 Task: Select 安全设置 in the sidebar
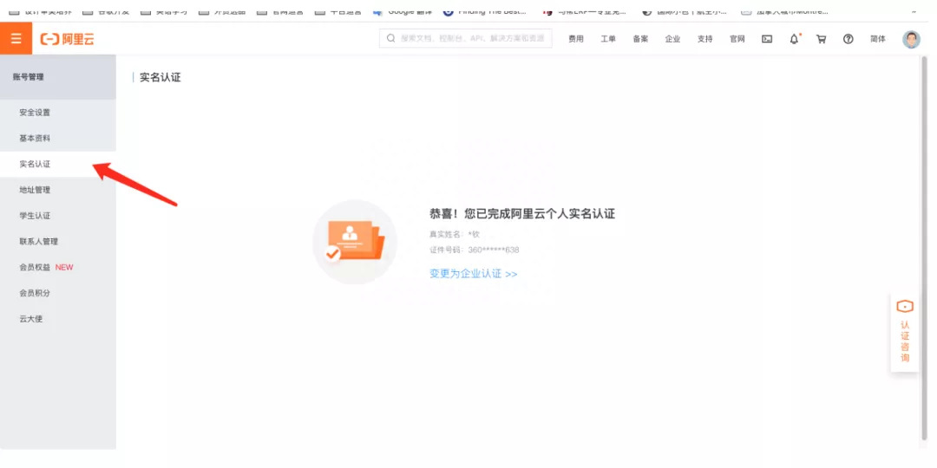[35, 113]
